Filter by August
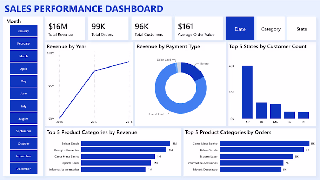320x180 pixels. (x=24, y=118)
